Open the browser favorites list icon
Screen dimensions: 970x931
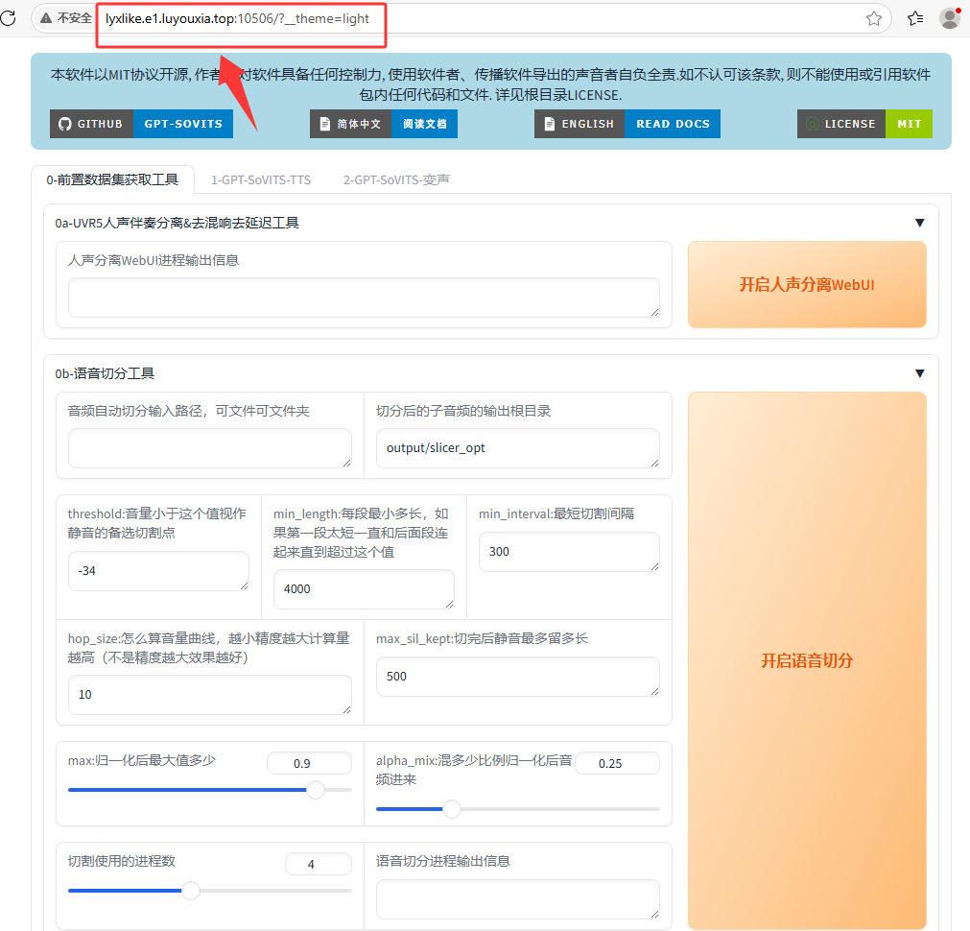click(x=914, y=18)
